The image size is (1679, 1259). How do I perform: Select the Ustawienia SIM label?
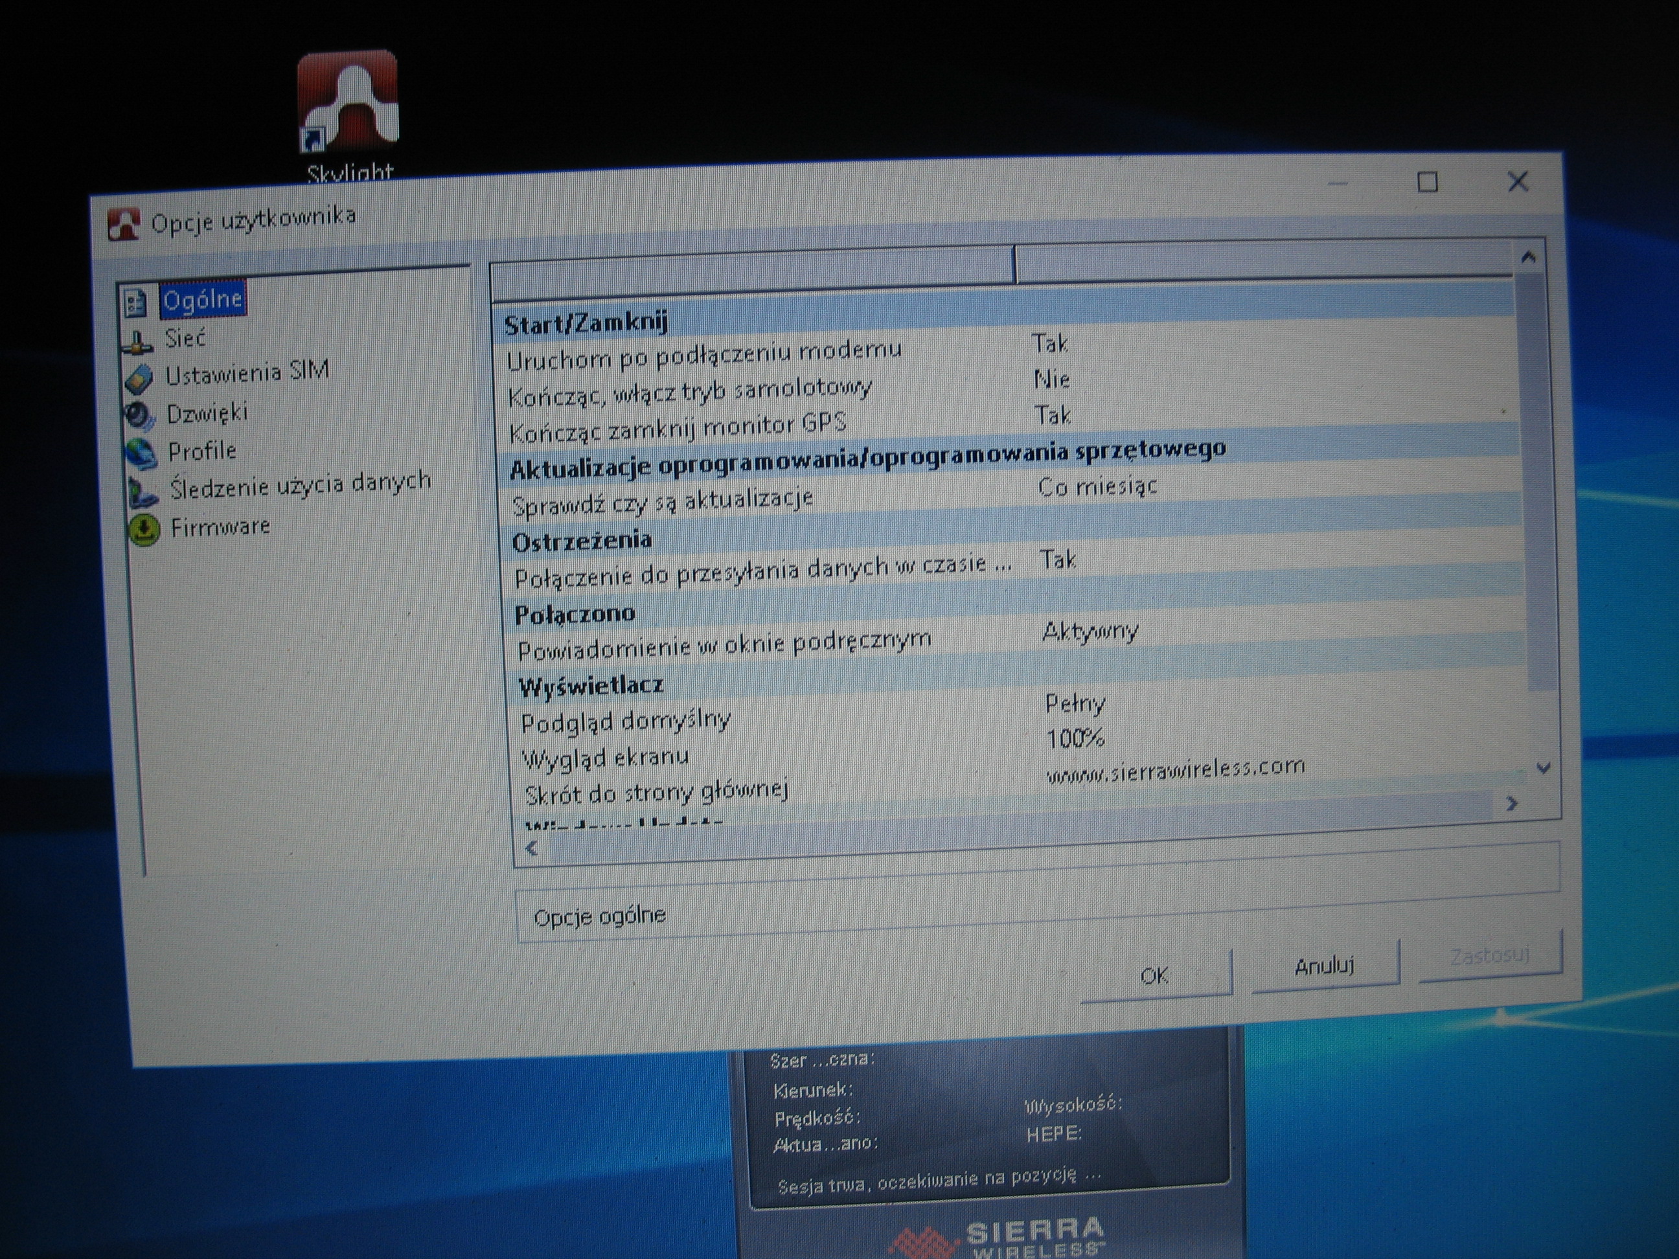247,372
